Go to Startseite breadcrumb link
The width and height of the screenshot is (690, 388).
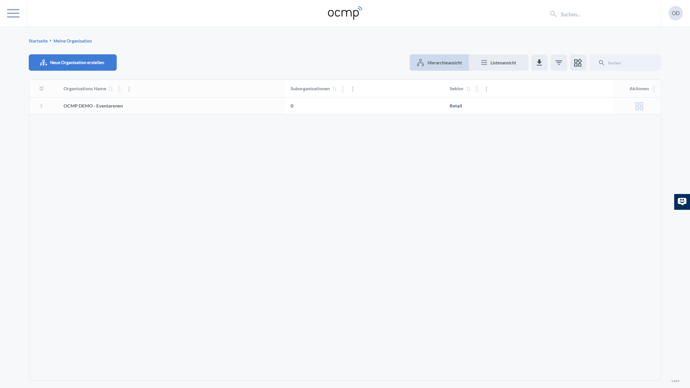(38, 41)
